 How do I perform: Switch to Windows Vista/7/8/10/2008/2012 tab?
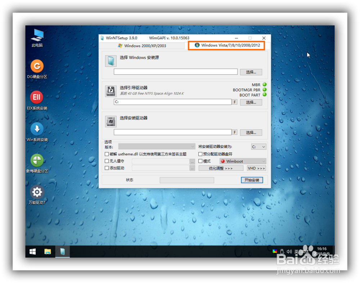pos(226,45)
